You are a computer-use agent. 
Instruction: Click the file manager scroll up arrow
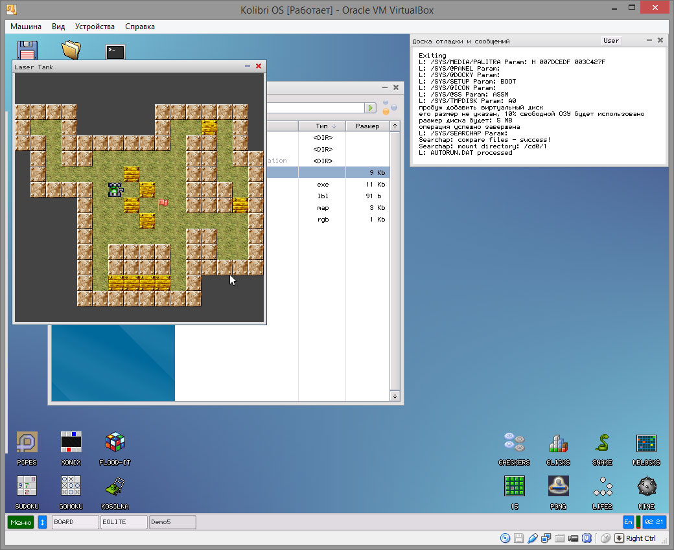tap(395, 126)
